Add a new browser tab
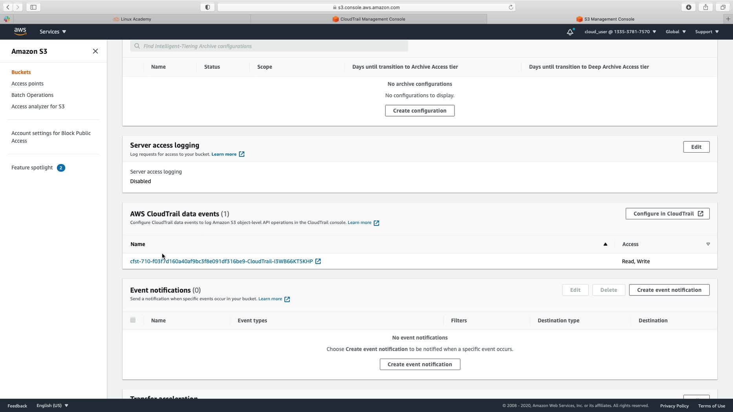733x412 pixels. (x=728, y=19)
